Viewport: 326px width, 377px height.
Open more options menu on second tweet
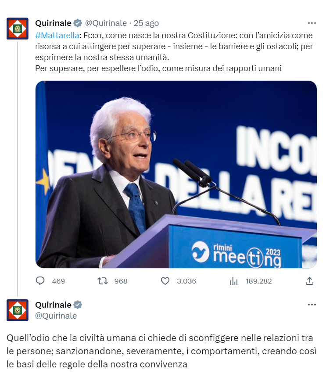[312, 305]
